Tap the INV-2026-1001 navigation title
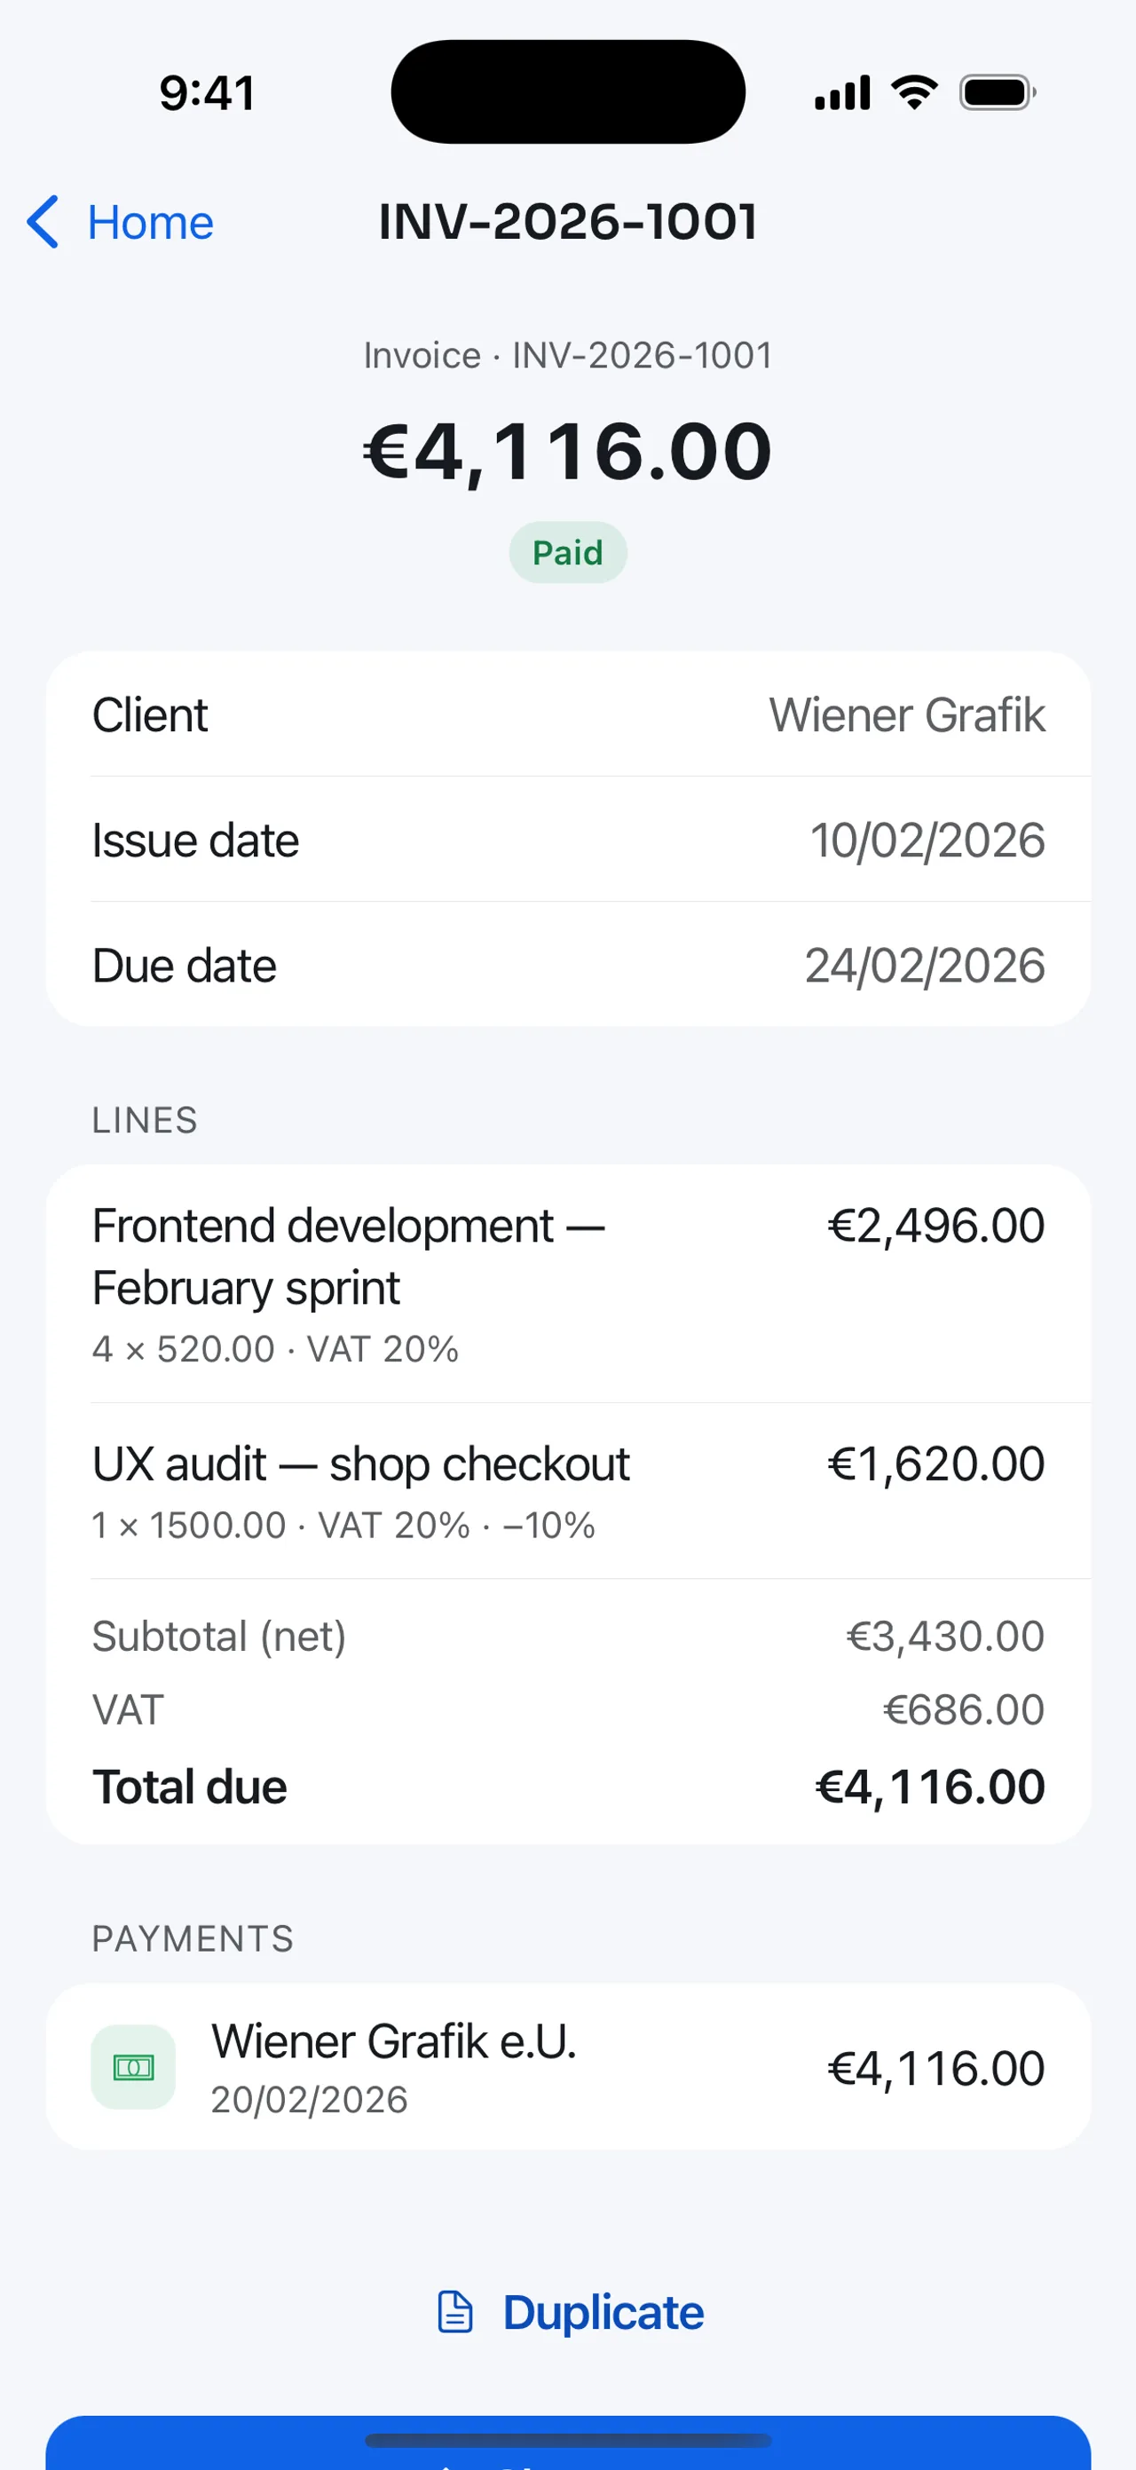 pyautogui.click(x=567, y=223)
